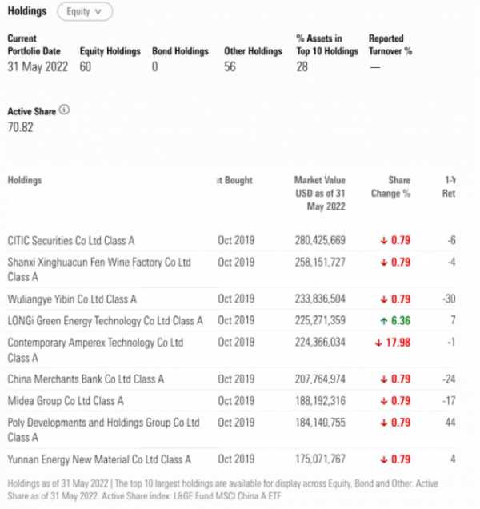This screenshot has height=509, width=480.
Task: Click the Active Share info icon
Action: click(x=64, y=110)
